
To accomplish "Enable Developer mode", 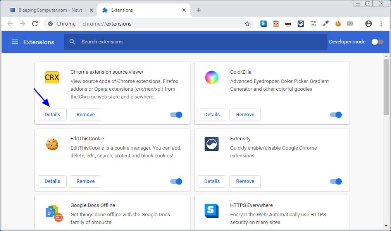I will pyautogui.click(x=377, y=42).
